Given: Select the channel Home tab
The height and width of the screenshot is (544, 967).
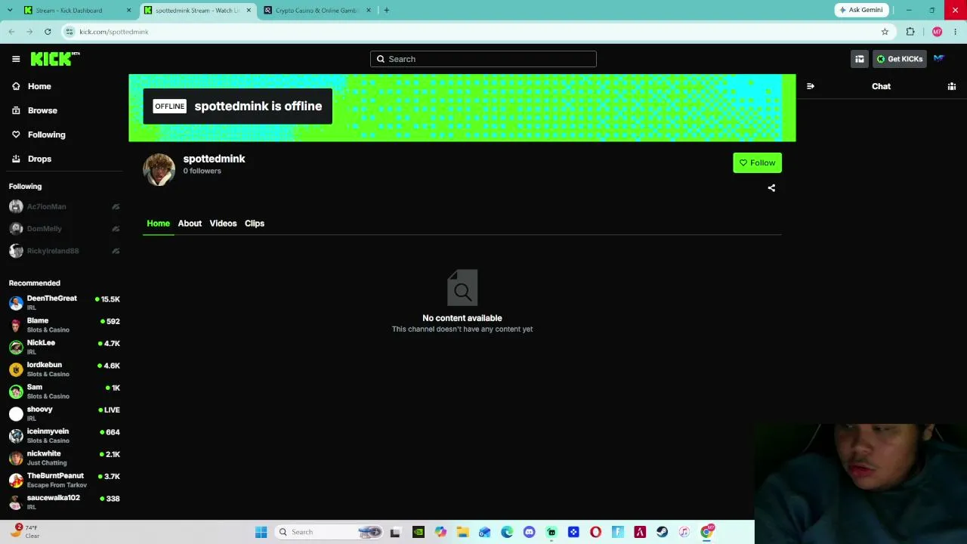Looking at the screenshot, I should point(158,224).
